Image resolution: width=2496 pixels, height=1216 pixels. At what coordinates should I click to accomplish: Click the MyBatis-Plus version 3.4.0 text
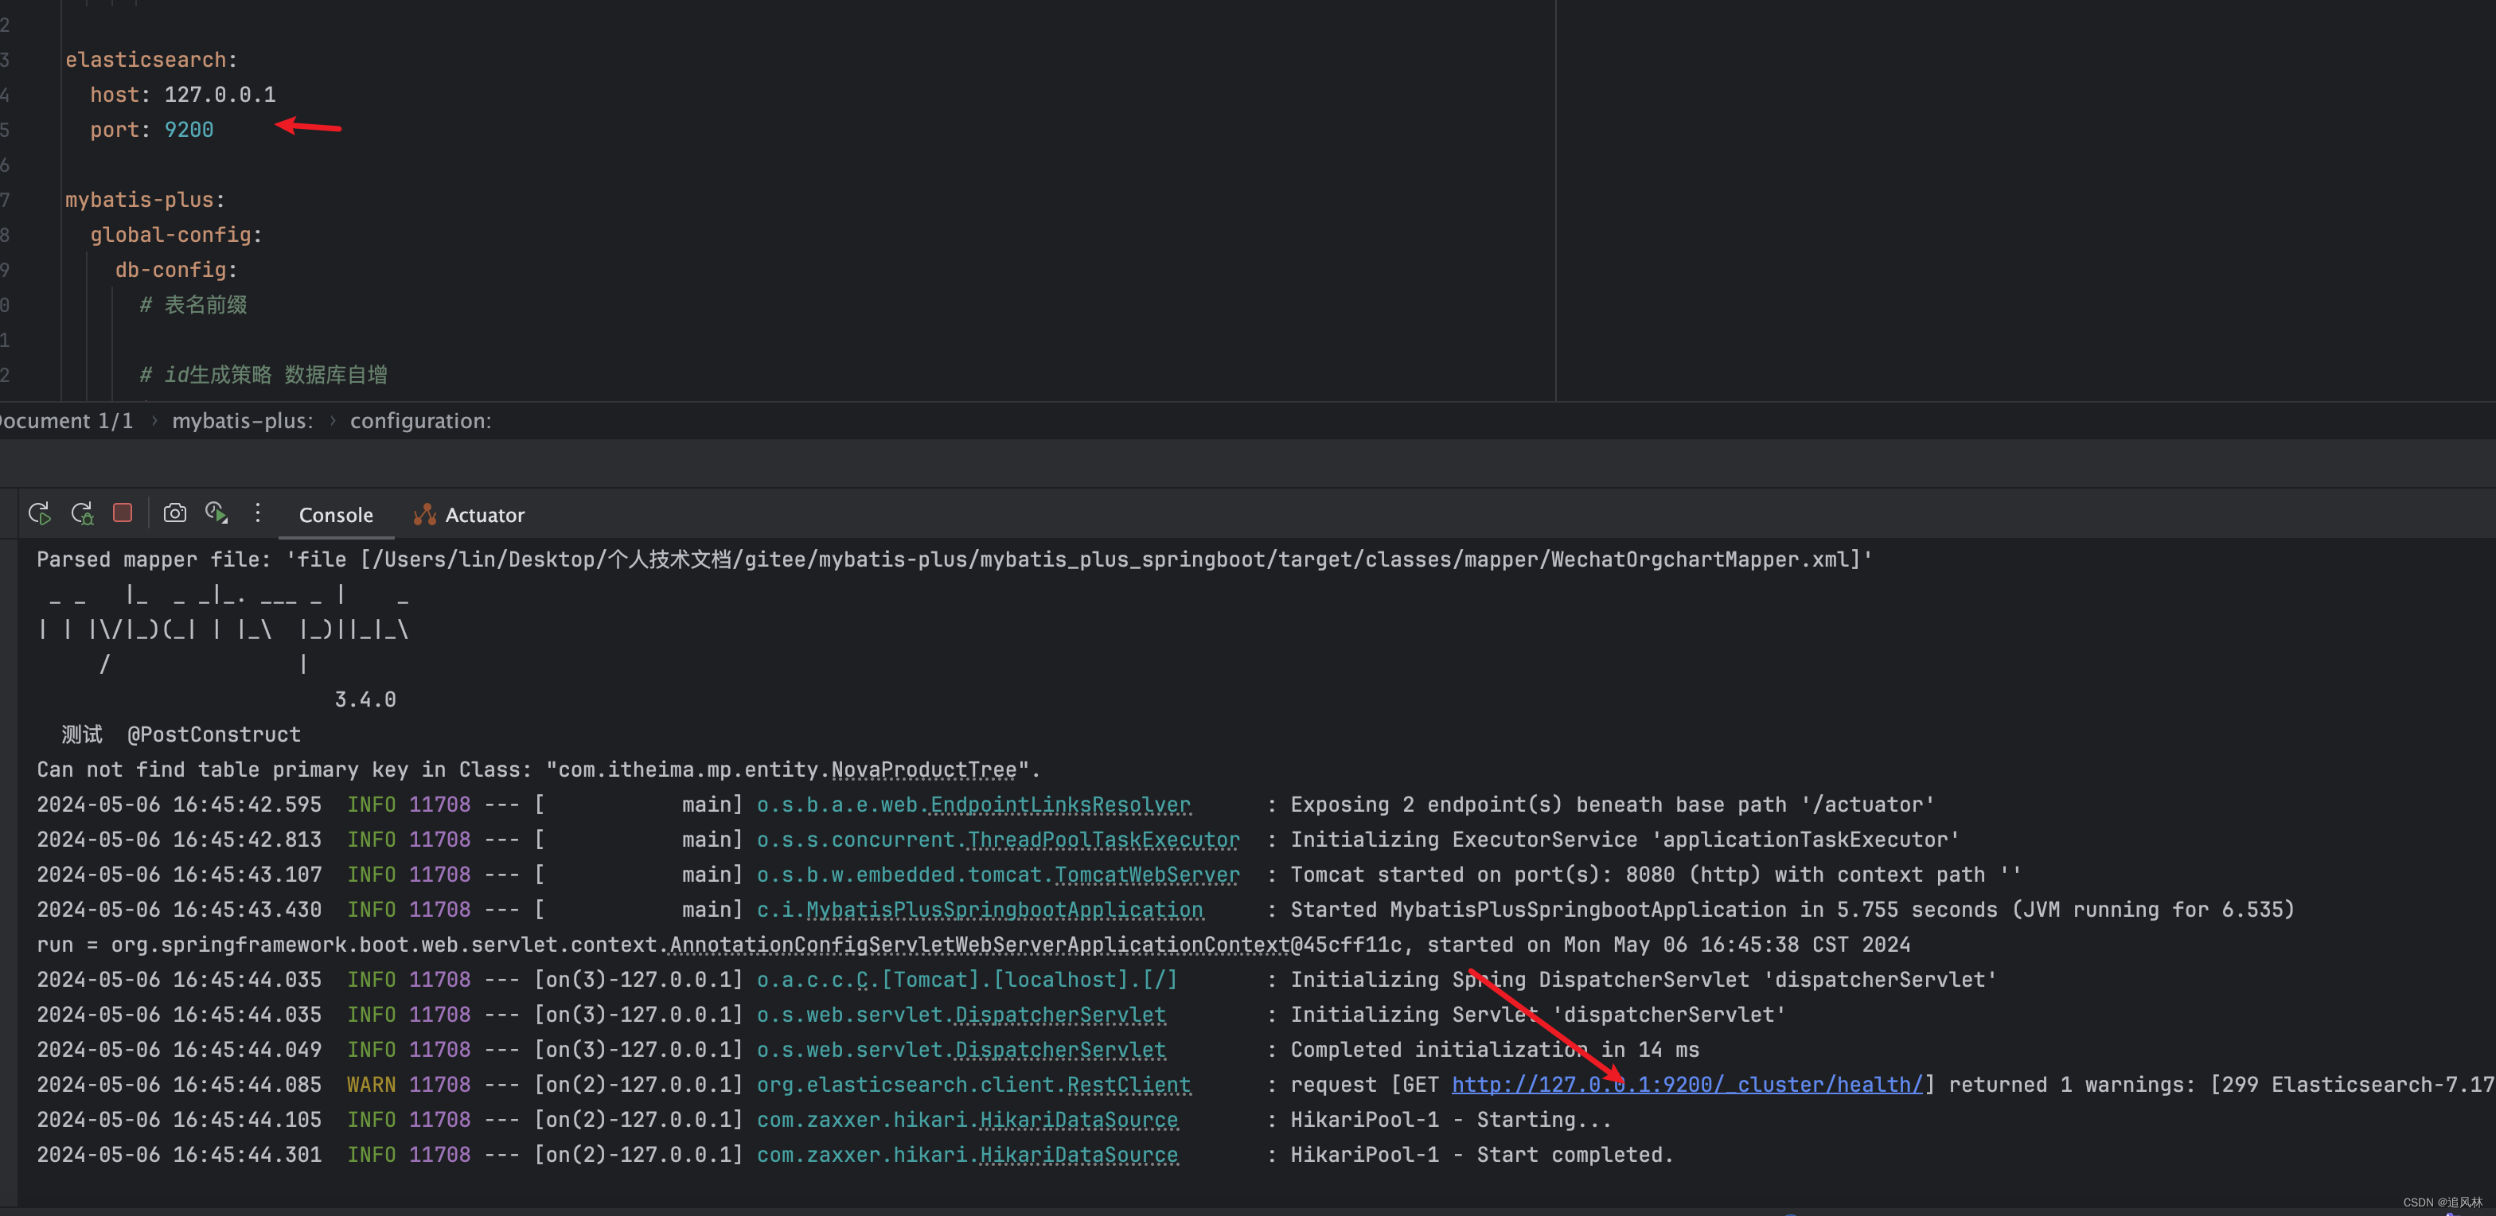pos(365,700)
